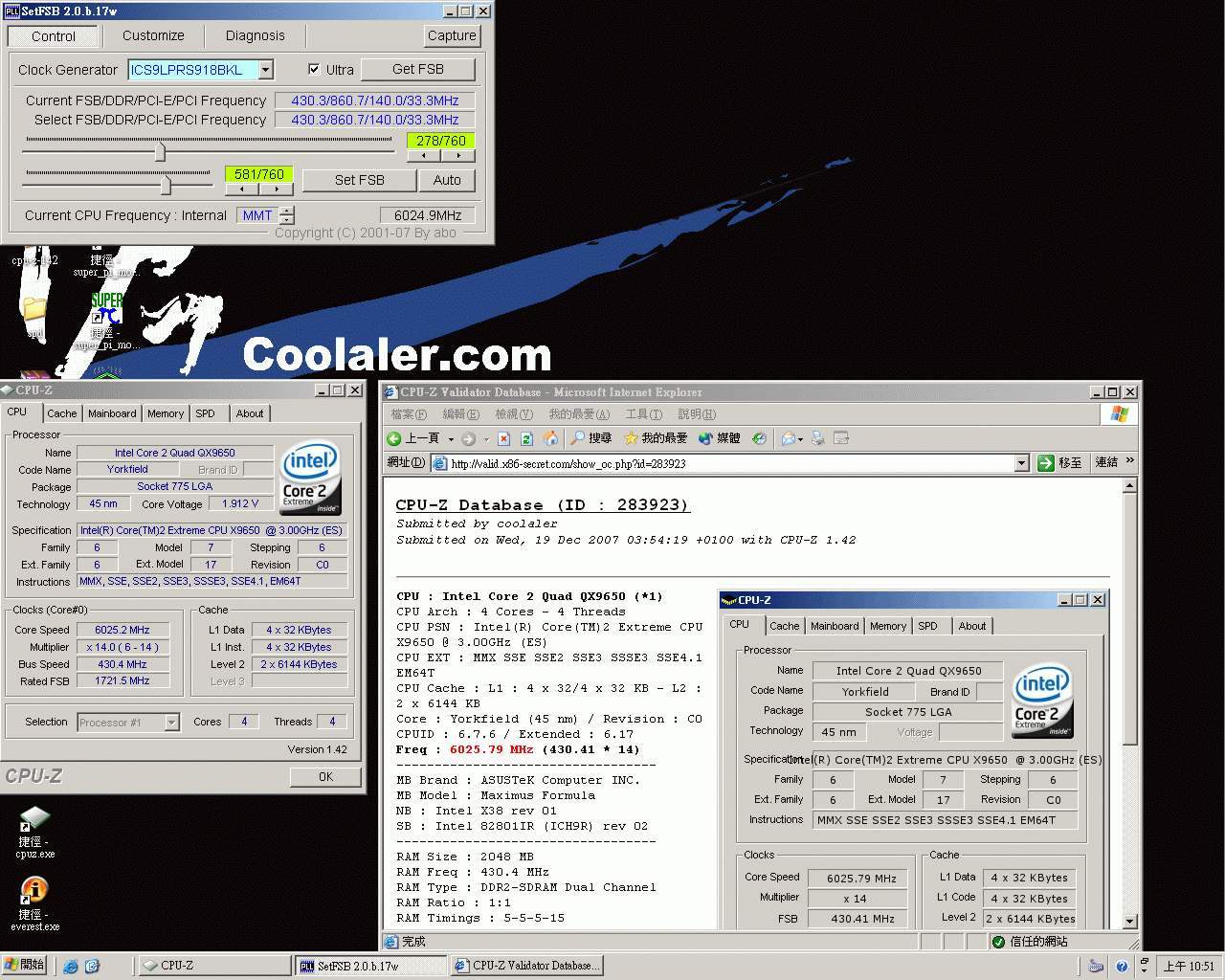The image size is (1225, 980).
Task: Click the green Go (移至) arrow button
Action: [1046, 463]
